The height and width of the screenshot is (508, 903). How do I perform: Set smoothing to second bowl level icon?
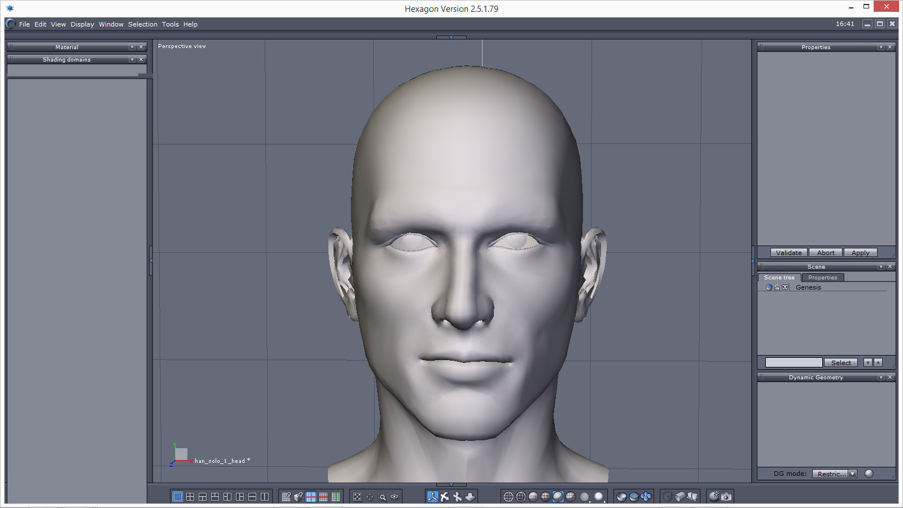634,497
